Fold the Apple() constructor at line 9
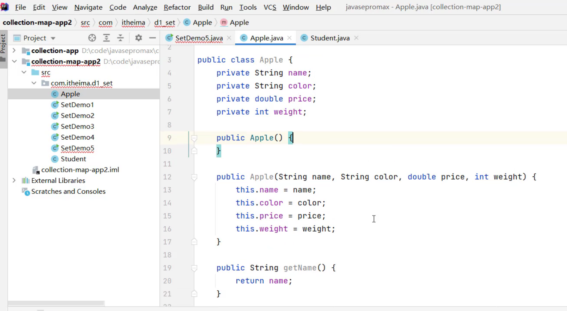The image size is (567, 311). click(194, 138)
